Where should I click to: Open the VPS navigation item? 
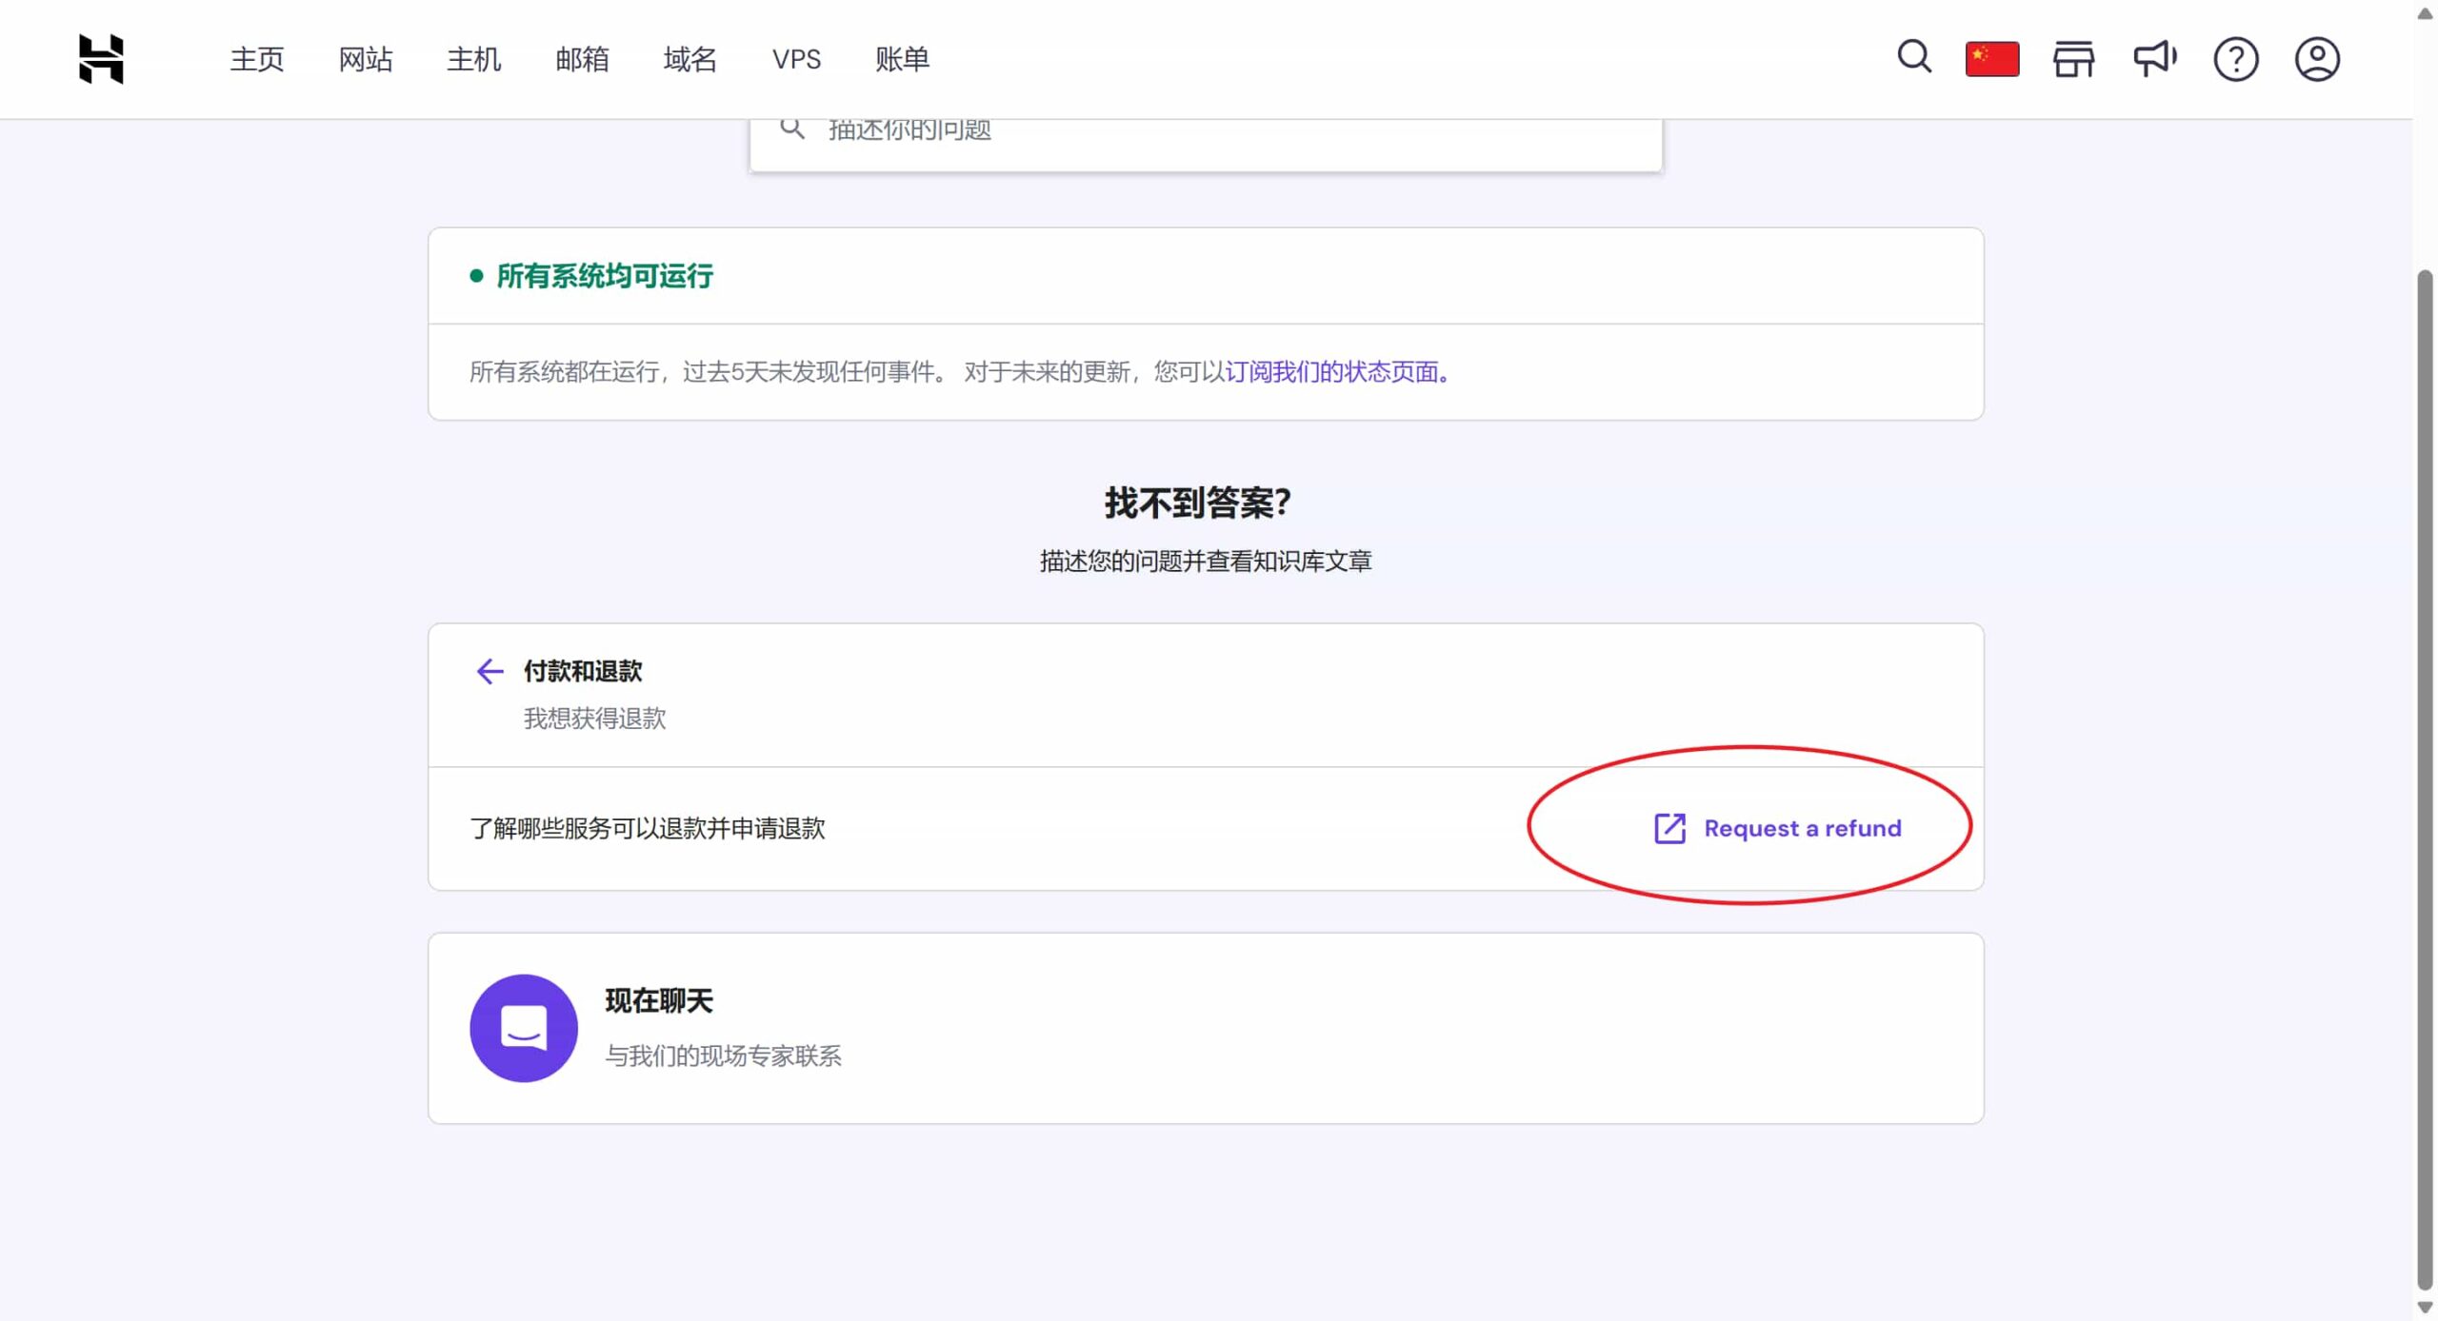point(796,59)
